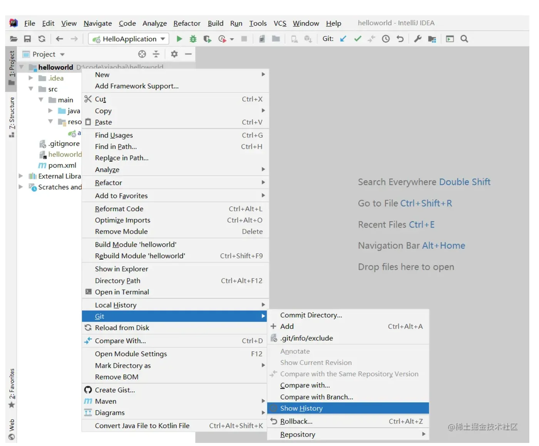This screenshot has height=446, width=539.
Task: Click .git/info/exclude in Git submenu
Action: coord(348,338)
